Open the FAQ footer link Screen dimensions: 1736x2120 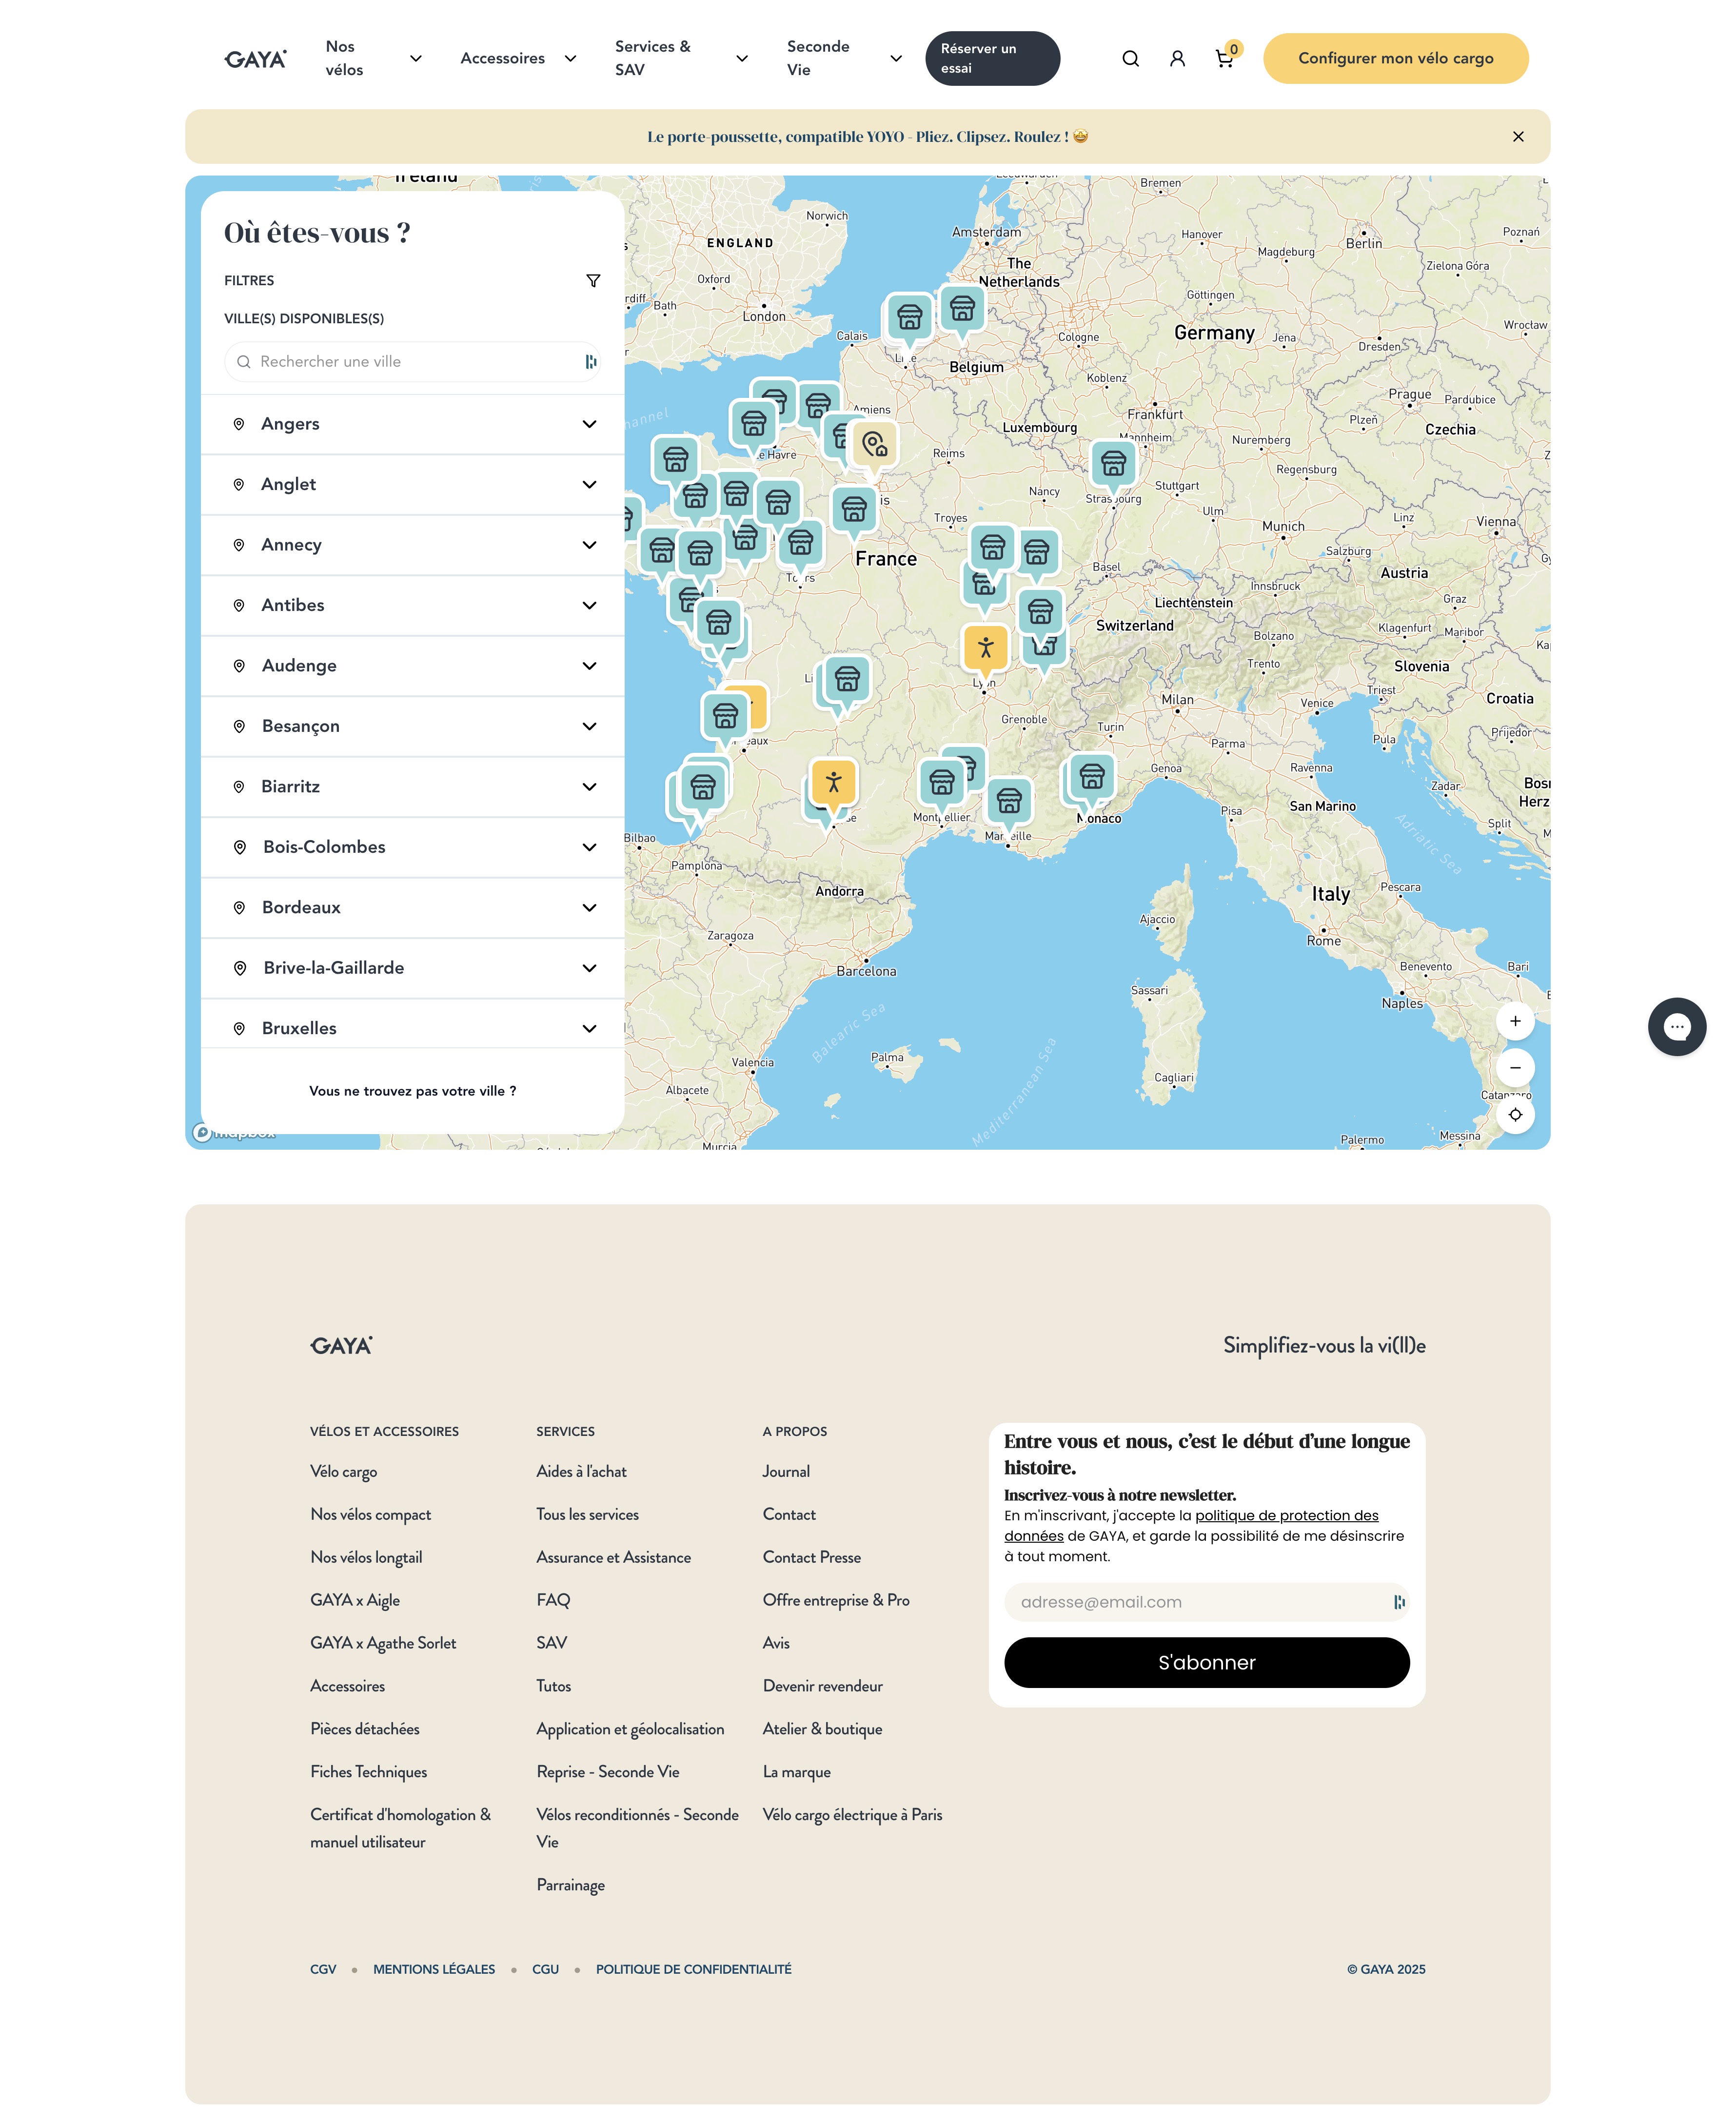553,1600
